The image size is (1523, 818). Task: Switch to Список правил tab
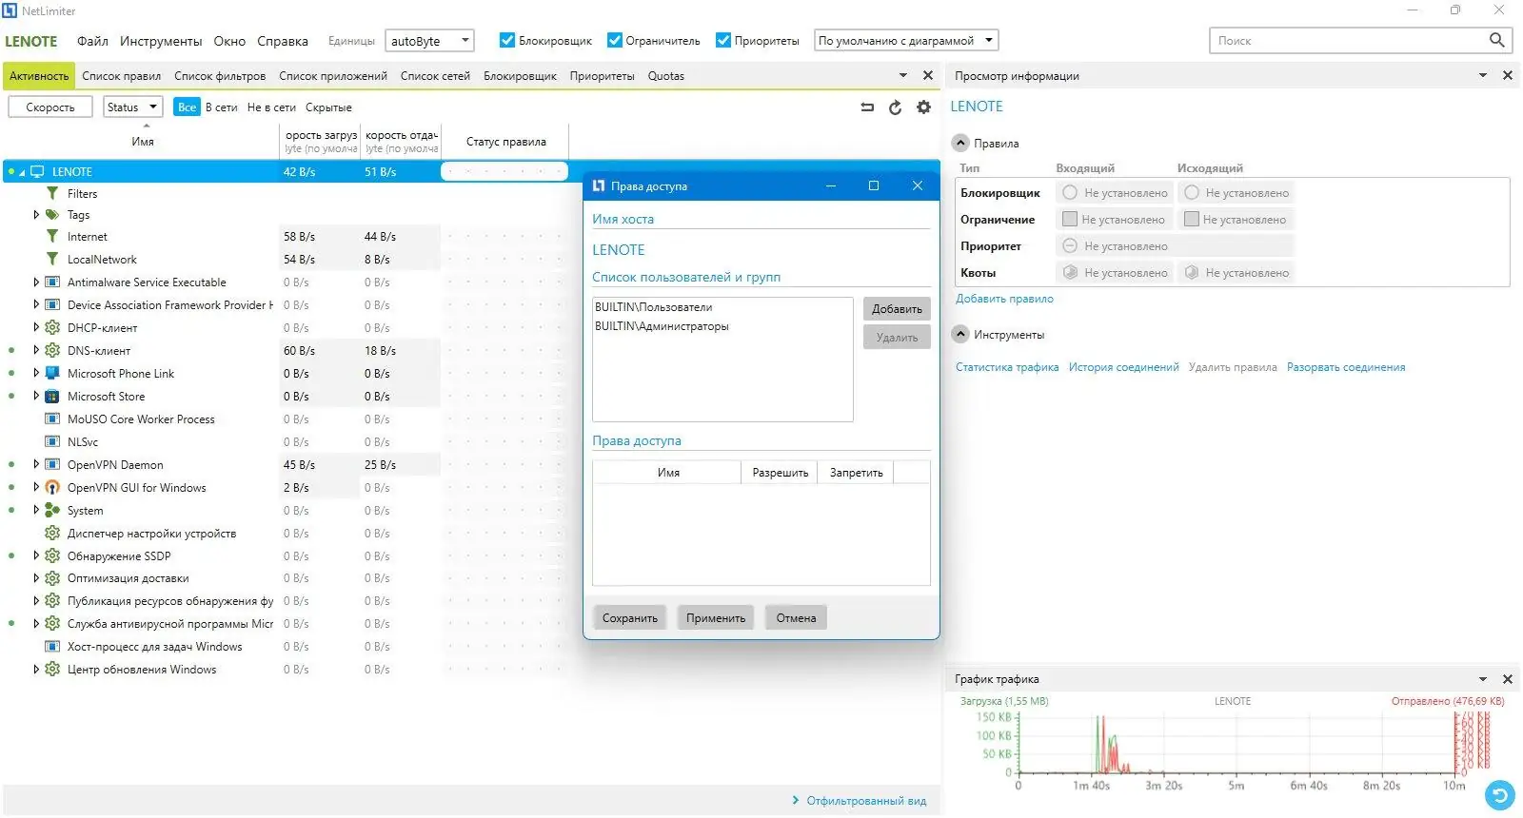point(122,76)
